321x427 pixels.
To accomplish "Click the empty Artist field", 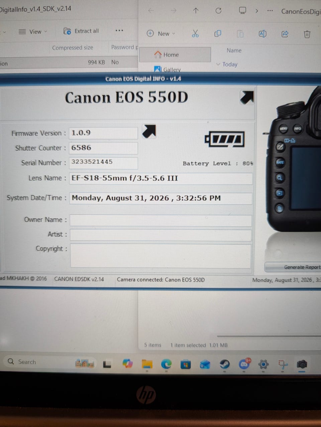I will pos(161,235).
